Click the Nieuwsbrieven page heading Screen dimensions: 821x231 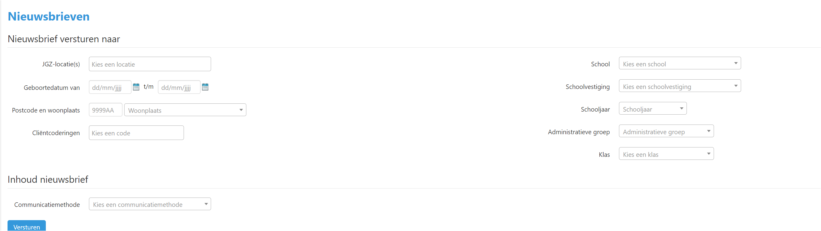(49, 16)
